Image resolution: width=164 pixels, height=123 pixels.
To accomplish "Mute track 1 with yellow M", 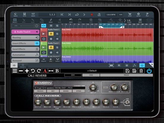I will (51, 34).
